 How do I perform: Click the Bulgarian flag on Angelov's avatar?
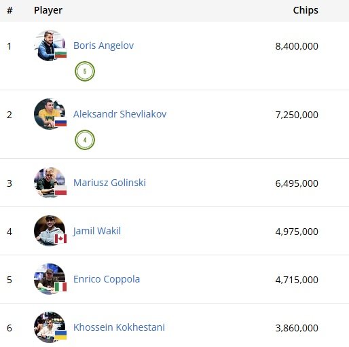click(60, 54)
